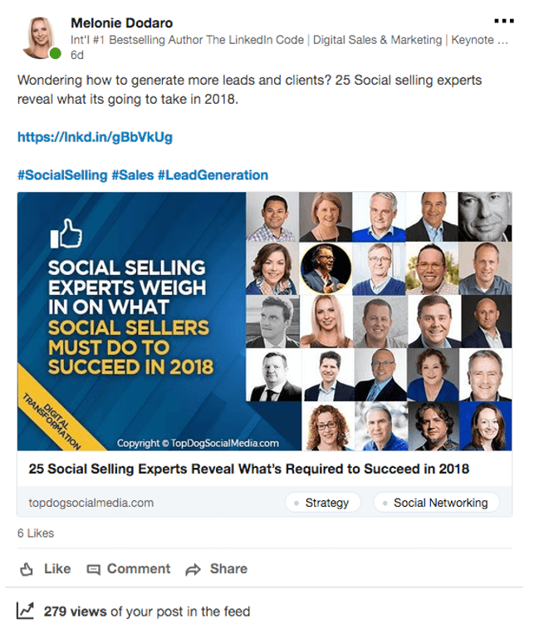Click the Melonie Dodaro author name

pyautogui.click(x=121, y=22)
